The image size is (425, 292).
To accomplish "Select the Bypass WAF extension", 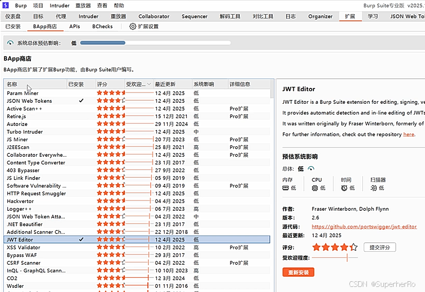I will (x=137, y=255).
